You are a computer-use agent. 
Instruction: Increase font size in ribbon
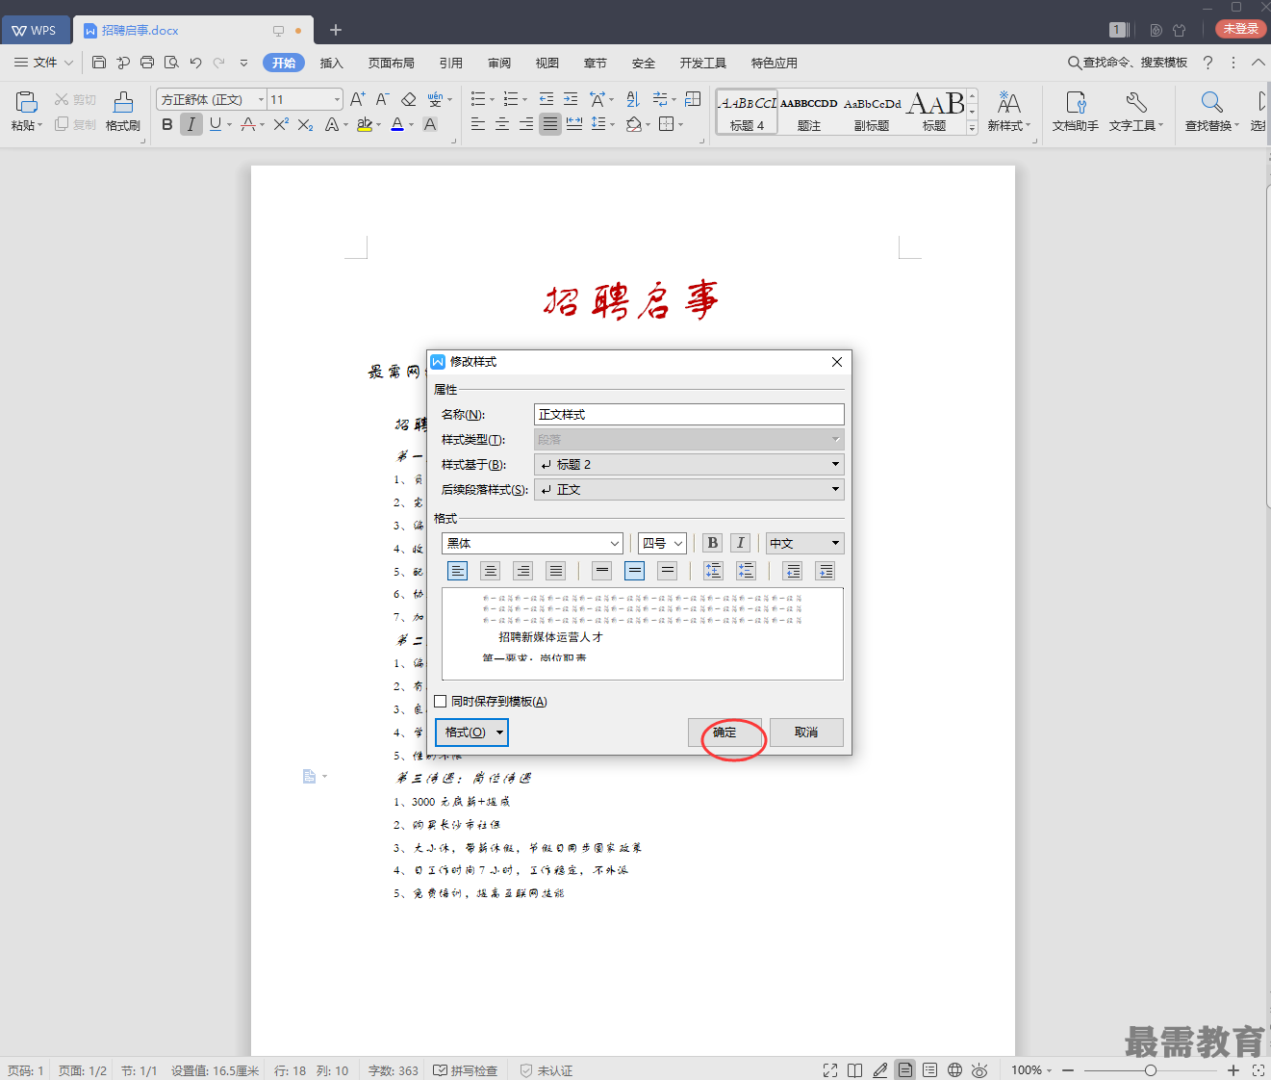358,99
